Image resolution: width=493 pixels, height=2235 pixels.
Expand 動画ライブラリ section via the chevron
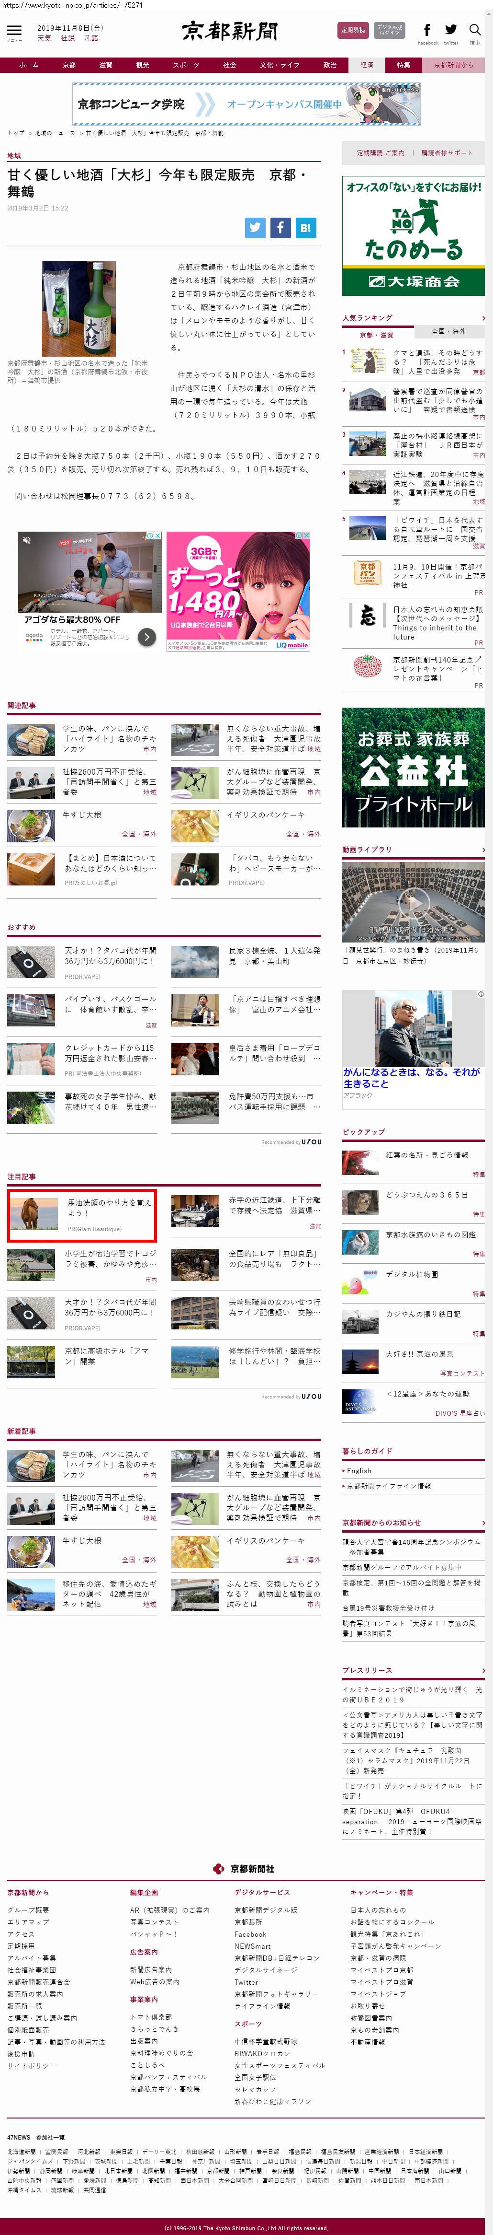pos(482,850)
